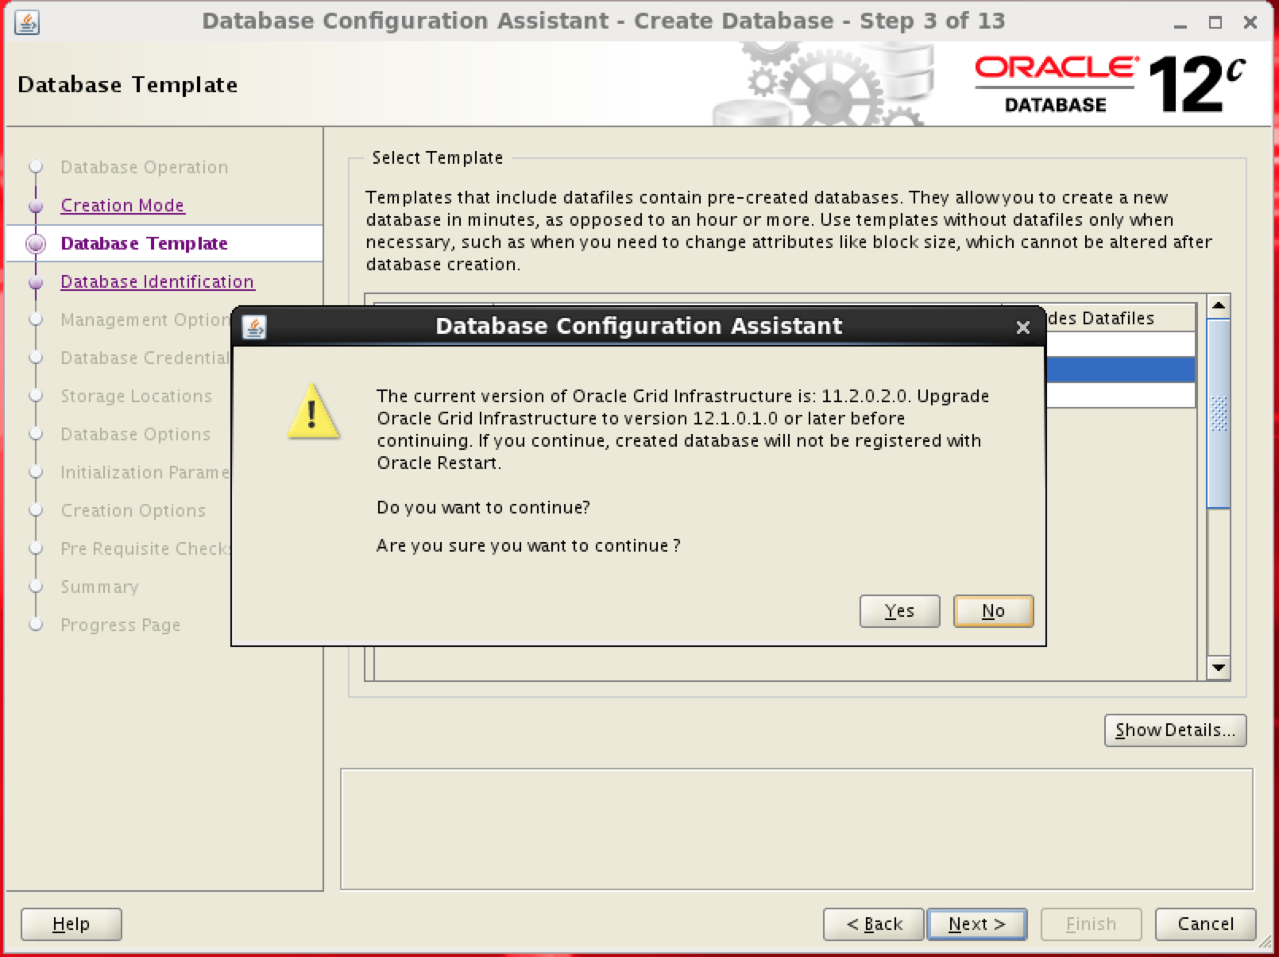Click the Progress Page step
This screenshot has height=957, width=1279.
[x=120, y=625]
